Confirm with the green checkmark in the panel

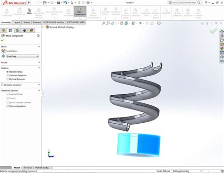tap(2, 40)
